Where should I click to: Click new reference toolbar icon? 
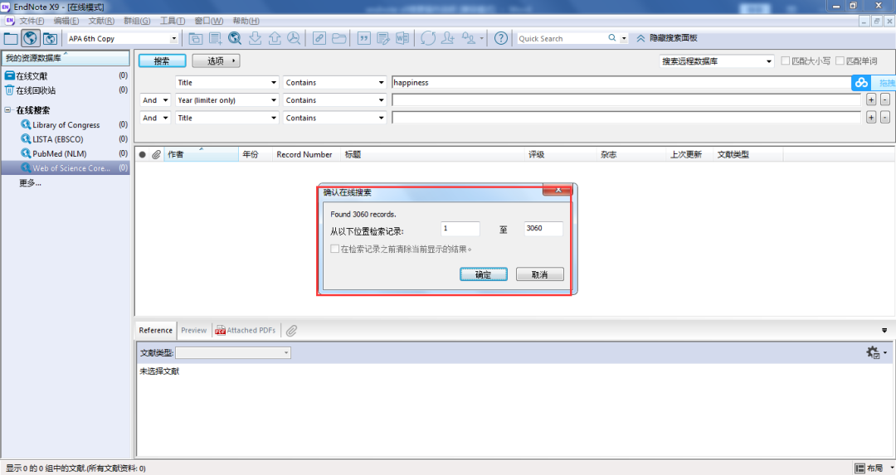pos(216,38)
